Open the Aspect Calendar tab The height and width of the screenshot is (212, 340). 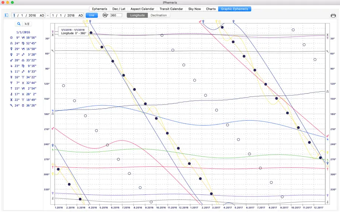[x=142, y=9]
